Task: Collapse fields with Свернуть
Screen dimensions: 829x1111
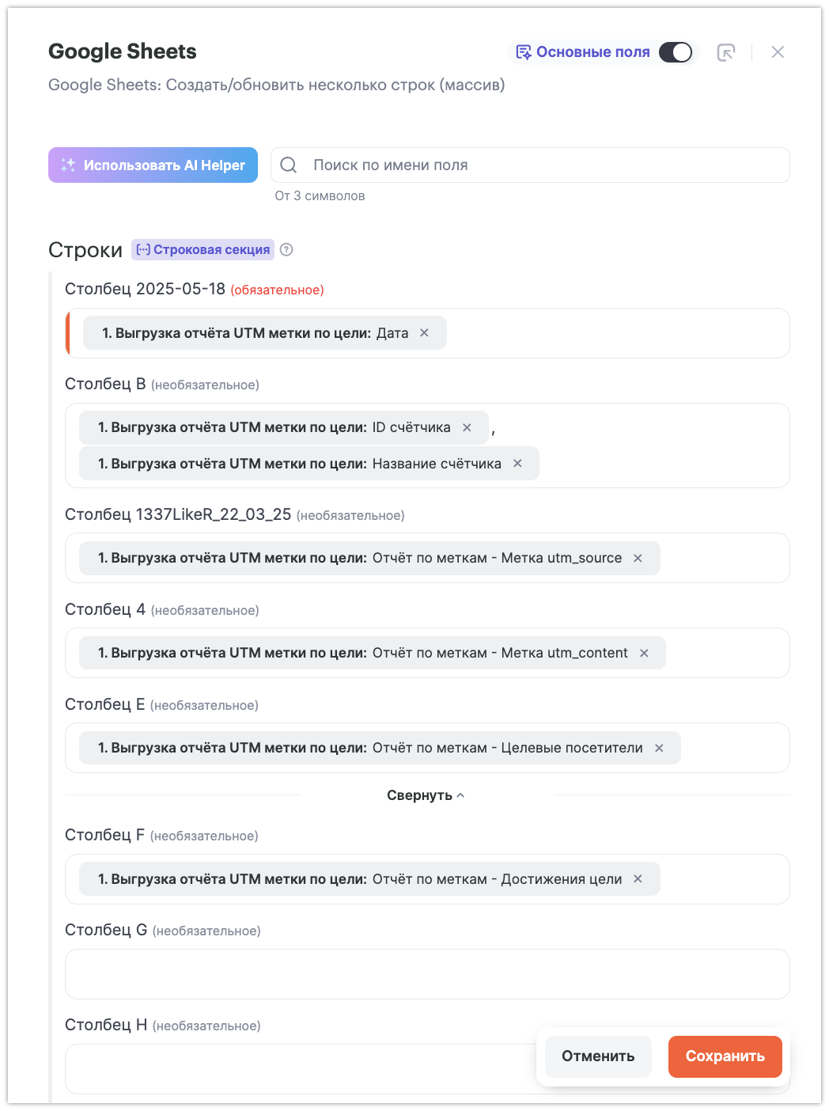Action: click(426, 795)
